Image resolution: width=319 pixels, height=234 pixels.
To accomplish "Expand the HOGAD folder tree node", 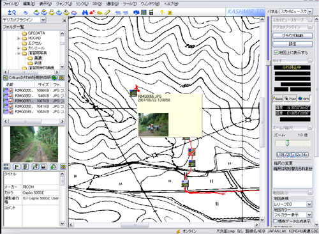I will (x=19, y=38).
